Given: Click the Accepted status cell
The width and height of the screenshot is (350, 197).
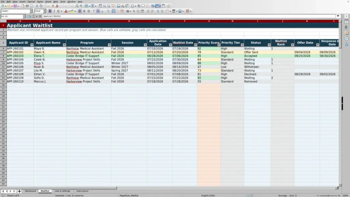Looking at the screenshot, I should pyautogui.click(x=257, y=56).
